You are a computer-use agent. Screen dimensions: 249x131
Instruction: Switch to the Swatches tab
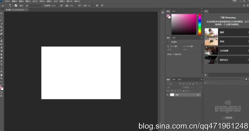174,12
